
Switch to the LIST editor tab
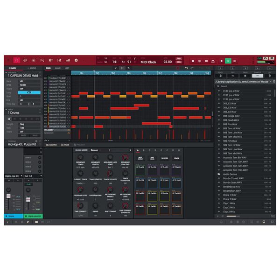67,68
